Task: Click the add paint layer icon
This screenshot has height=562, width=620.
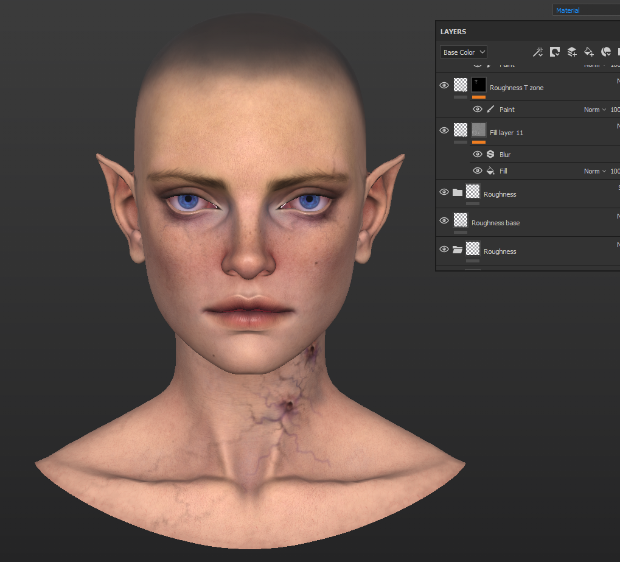Action: (x=572, y=52)
